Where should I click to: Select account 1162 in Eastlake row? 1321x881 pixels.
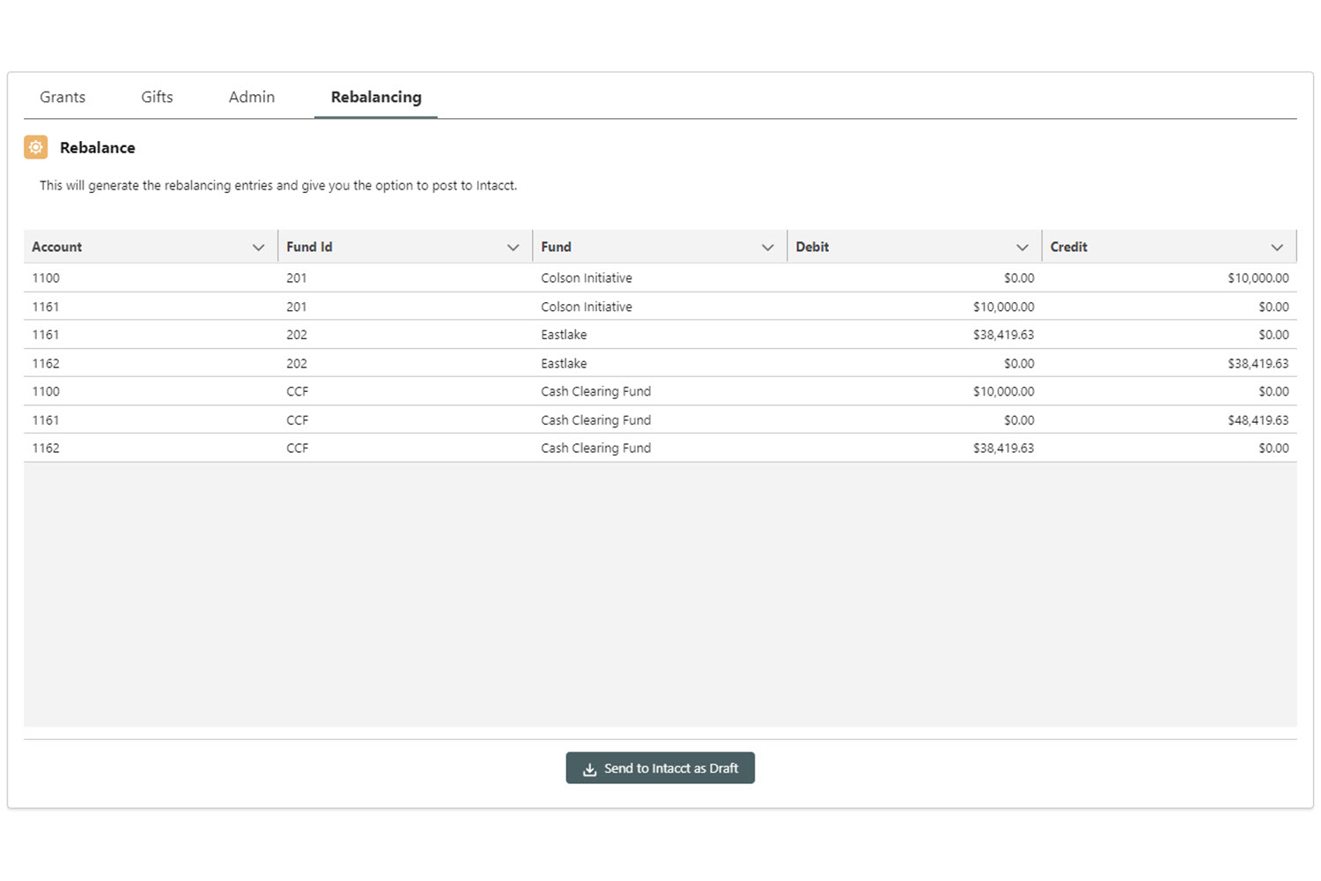point(46,363)
